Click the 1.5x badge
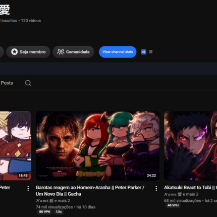 (59, 212)
